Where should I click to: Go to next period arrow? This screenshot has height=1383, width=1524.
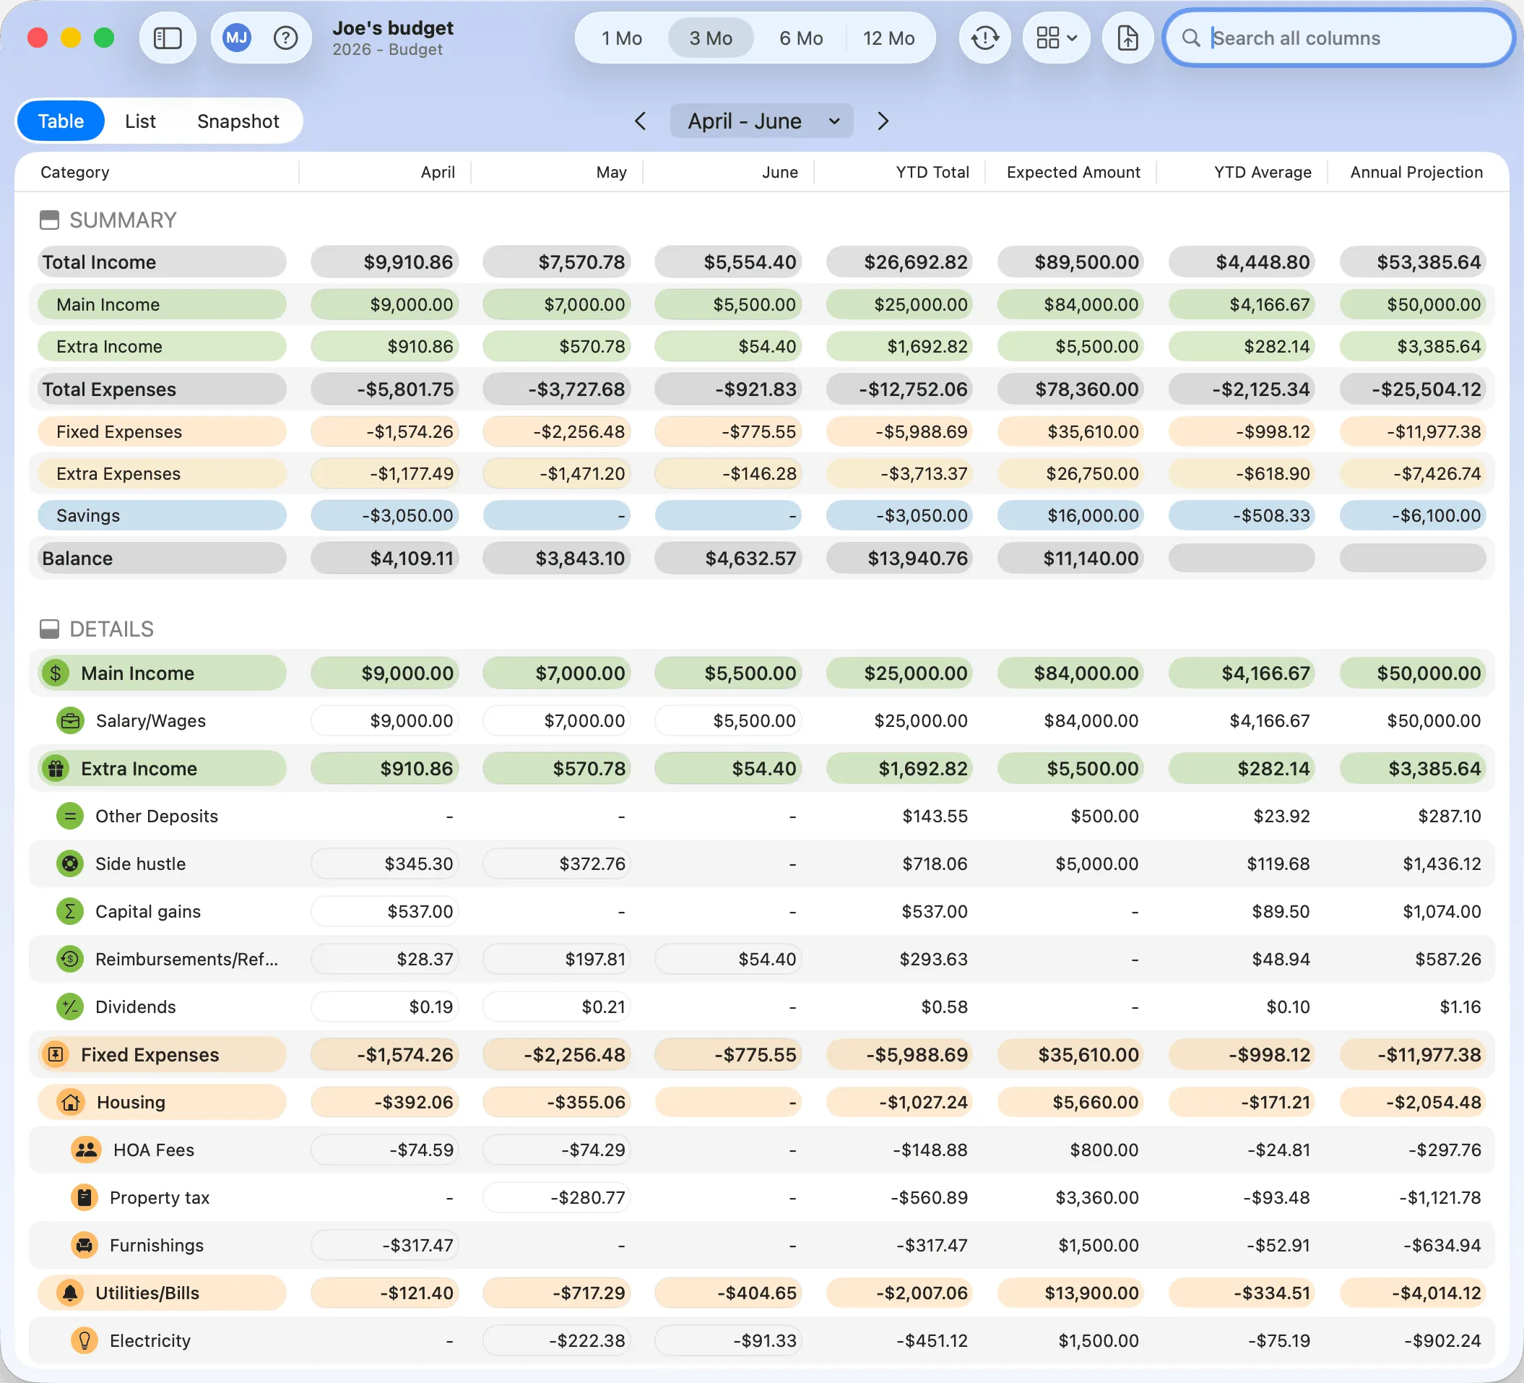[882, 121]
